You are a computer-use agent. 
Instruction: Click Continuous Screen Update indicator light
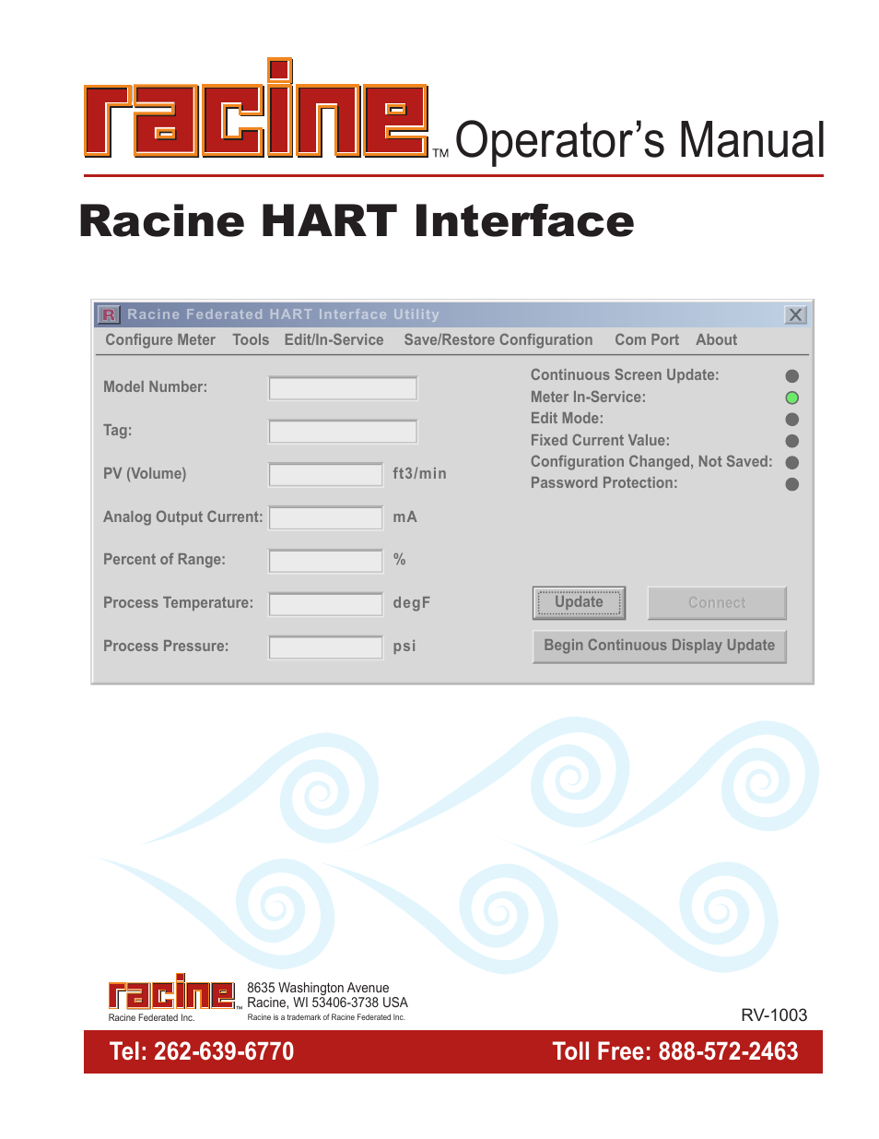coord(791,376)
